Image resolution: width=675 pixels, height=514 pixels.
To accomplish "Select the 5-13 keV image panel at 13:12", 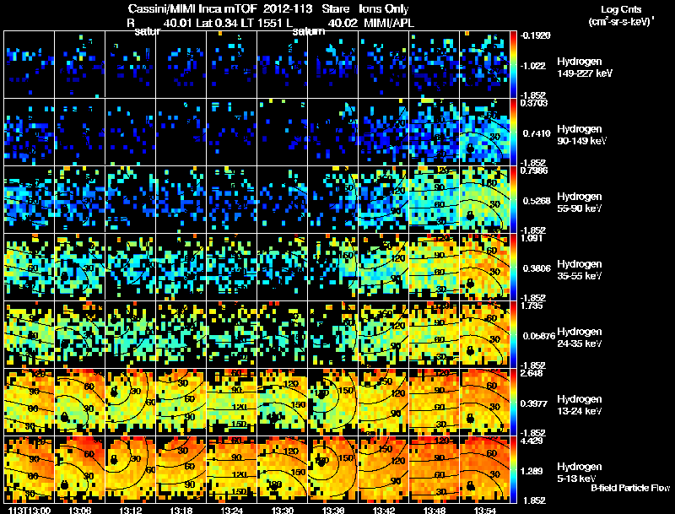I will click(131, 469).
